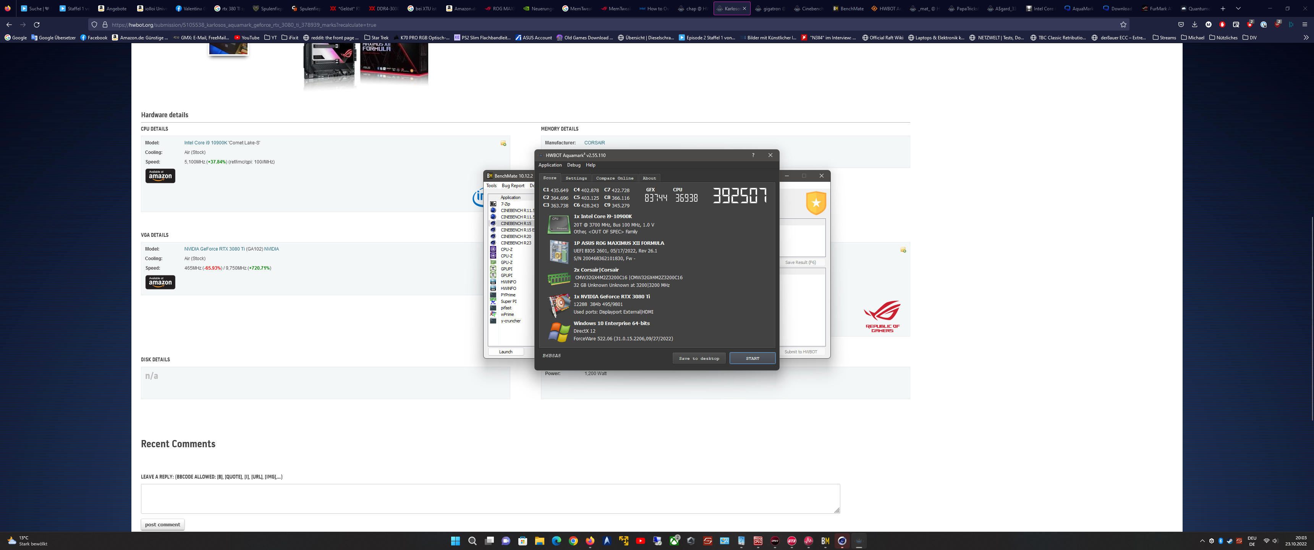The image size is (1314, 550).
Task: Click Amazon badge under VGA details
Action: (160, 282)
